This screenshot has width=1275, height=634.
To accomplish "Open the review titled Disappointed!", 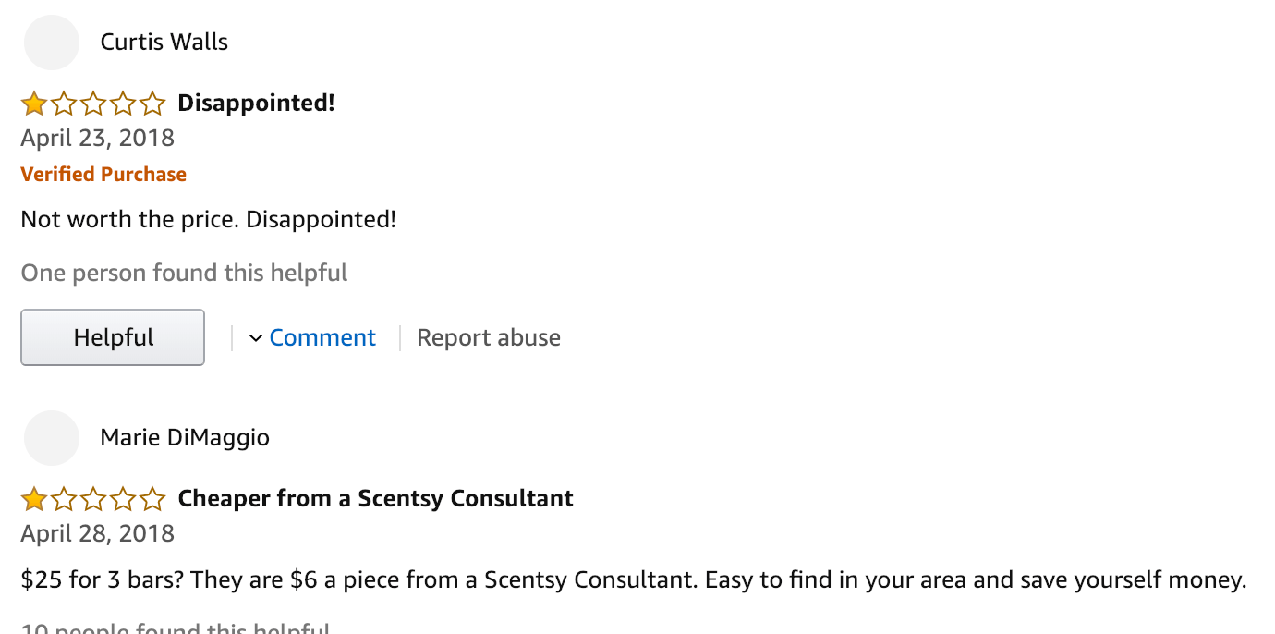I will 256,103.
